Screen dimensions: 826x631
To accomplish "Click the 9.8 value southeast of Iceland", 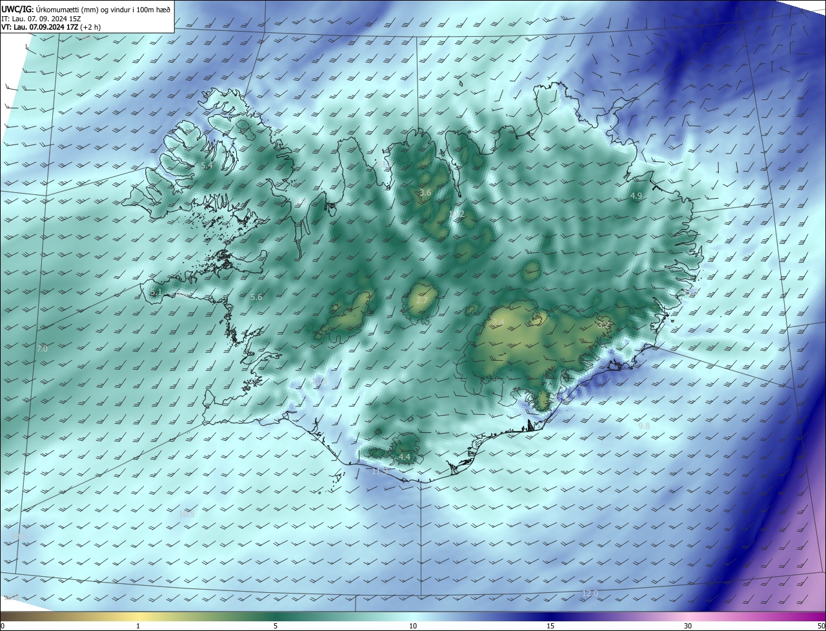I will 644,426.
